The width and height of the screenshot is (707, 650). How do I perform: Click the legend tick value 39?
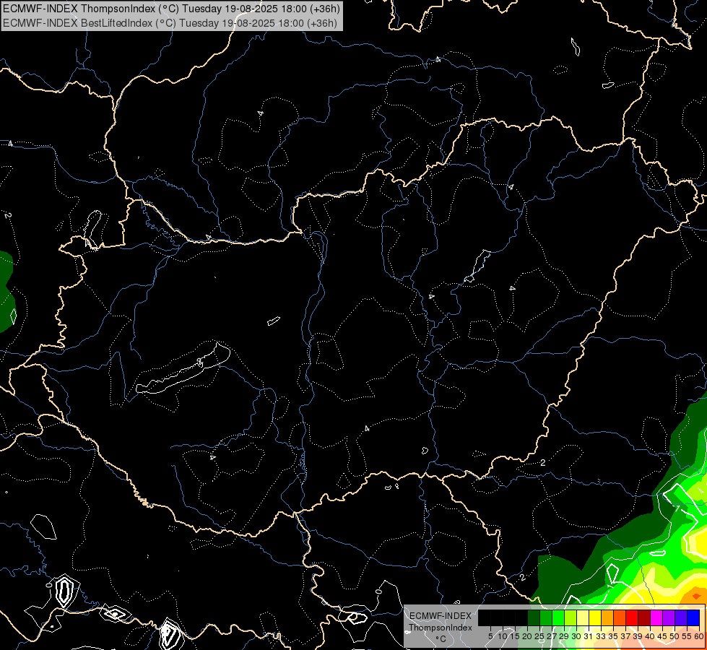[x=638, y=636]
